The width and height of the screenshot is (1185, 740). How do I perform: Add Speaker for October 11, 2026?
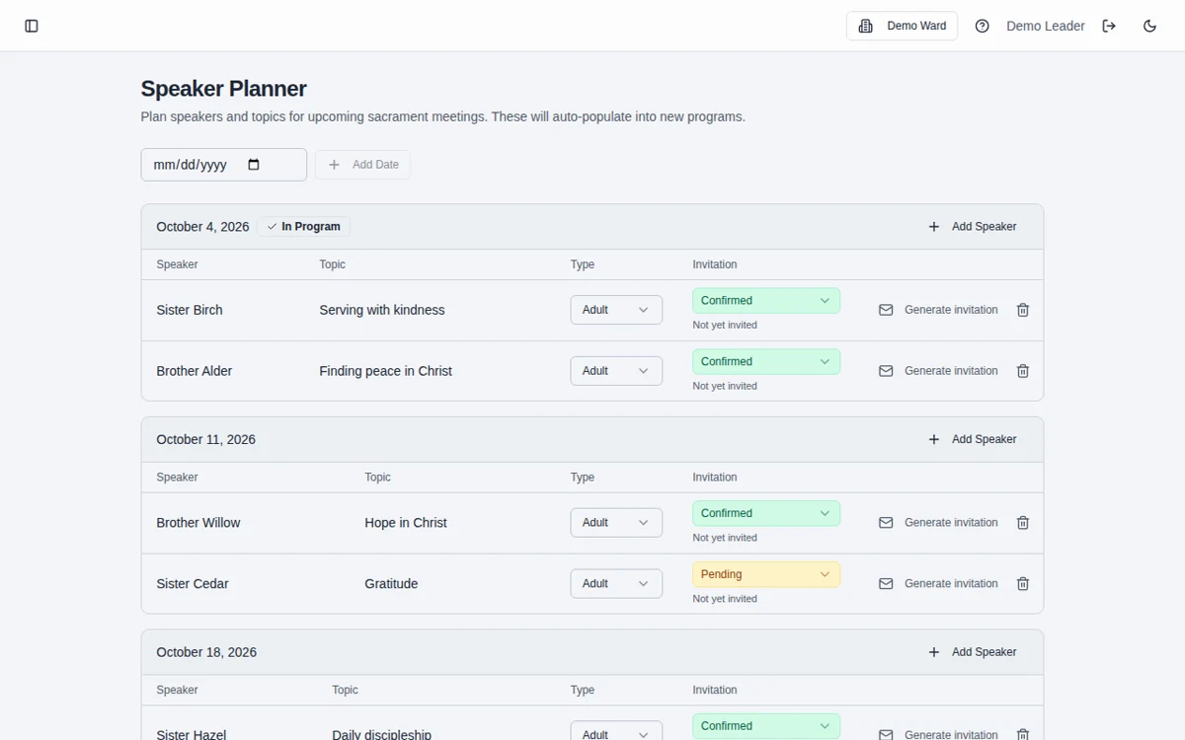[x=973, y=439]
